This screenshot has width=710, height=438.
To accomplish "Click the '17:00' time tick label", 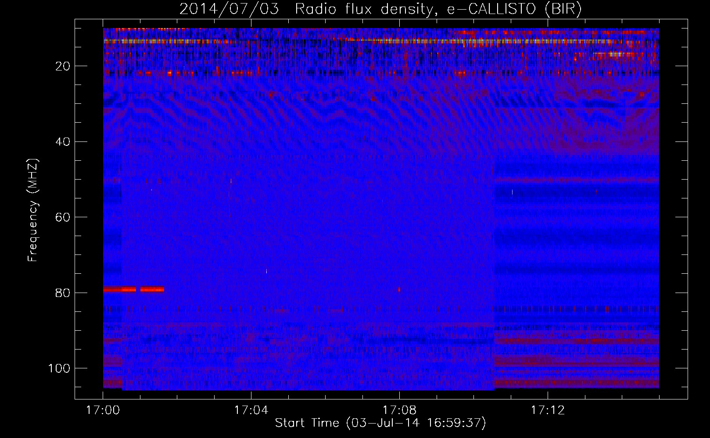I will point(103,410).
